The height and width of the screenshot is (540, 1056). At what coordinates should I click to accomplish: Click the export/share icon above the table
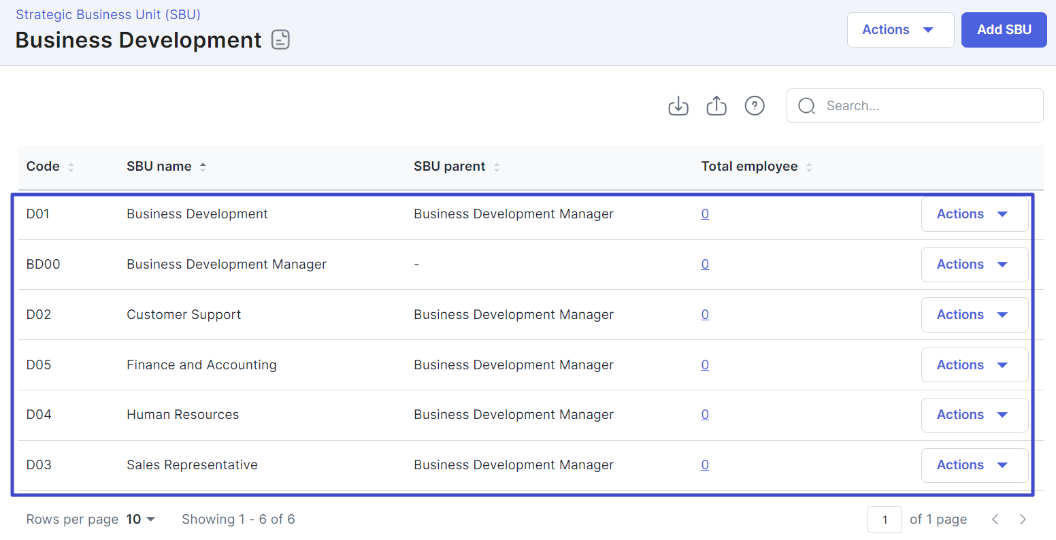pyautogui.click(x=716, y=105)
